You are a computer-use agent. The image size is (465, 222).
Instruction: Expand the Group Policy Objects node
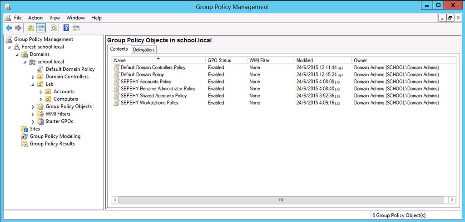pos(33,106)
